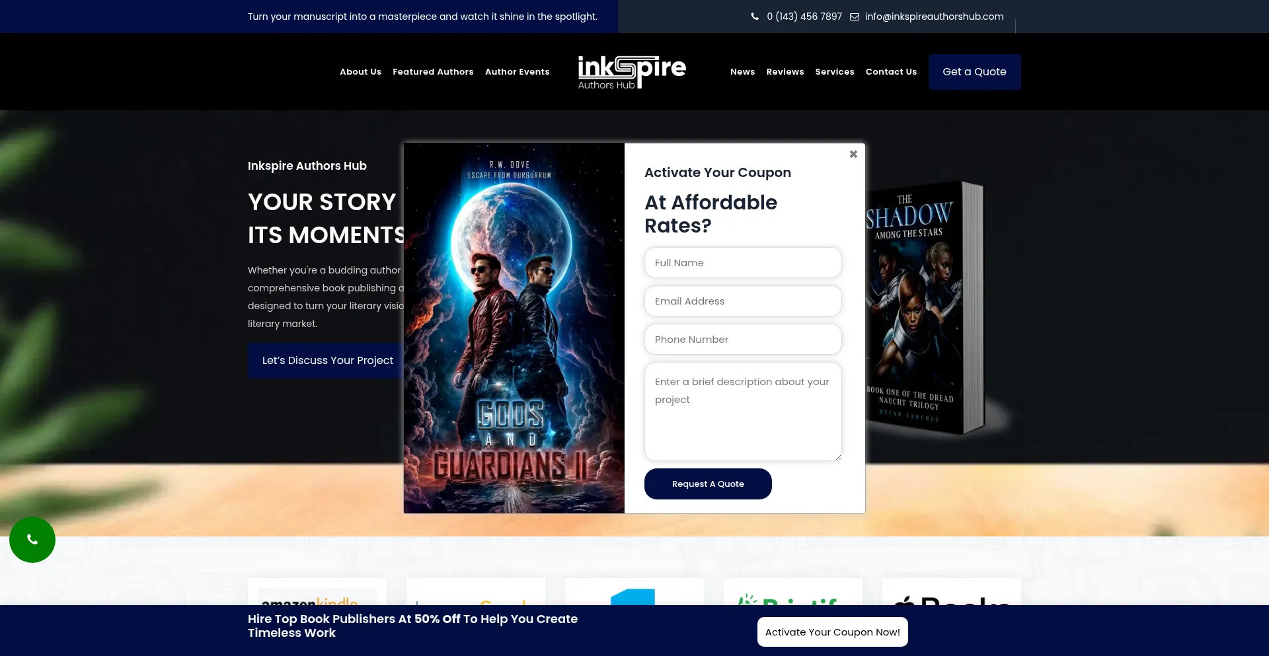Go to Featured Authors page
The height and width of the screenshot is (656, 1269).
433,72
